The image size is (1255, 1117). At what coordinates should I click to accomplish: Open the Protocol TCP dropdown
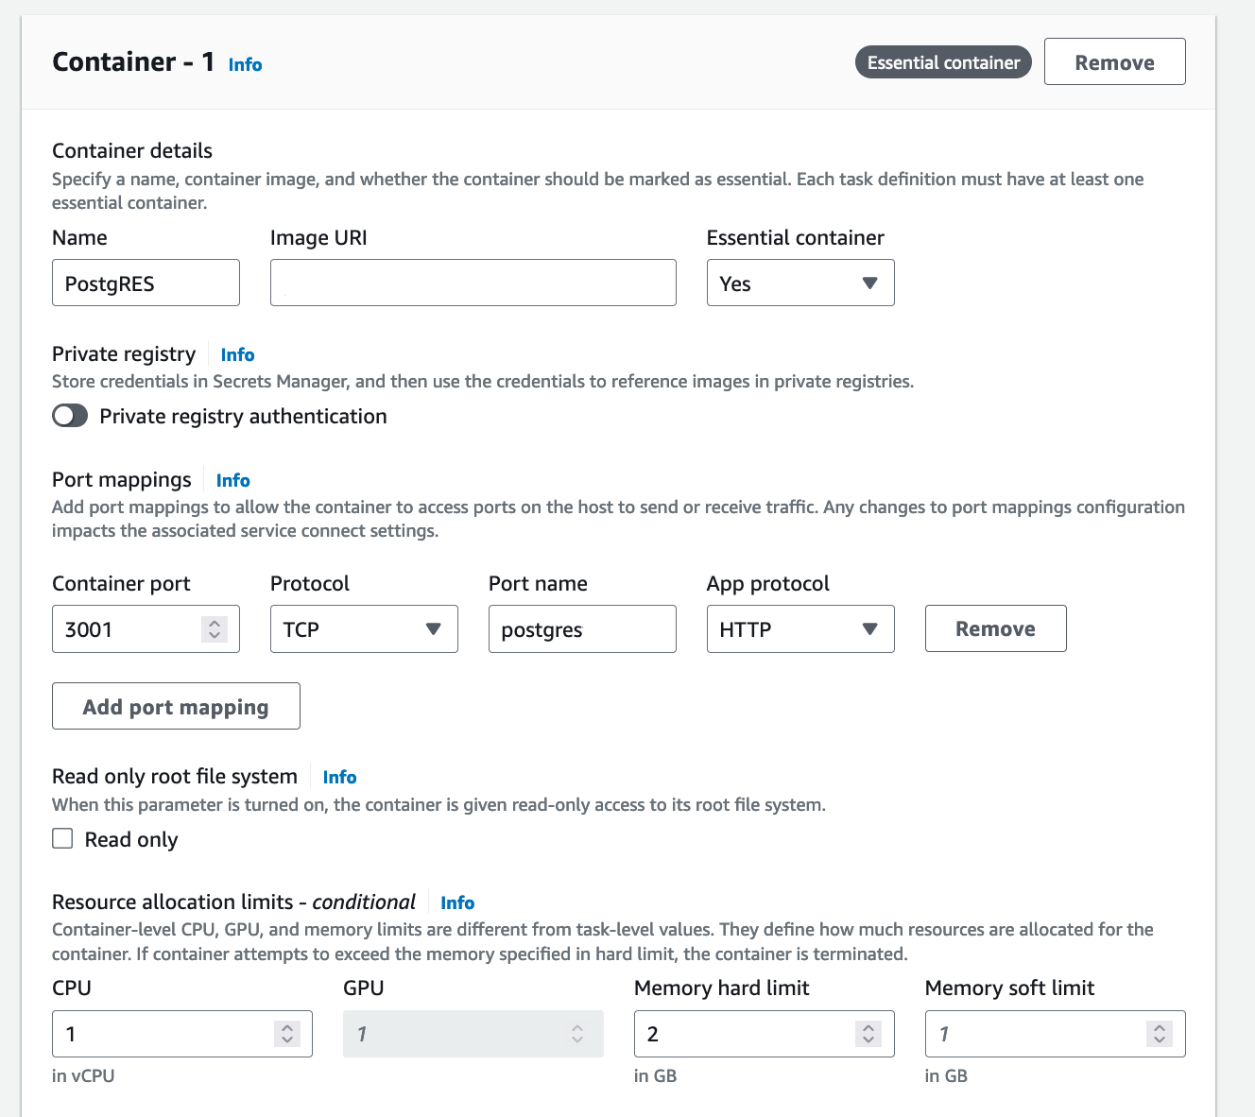(364, 629)
